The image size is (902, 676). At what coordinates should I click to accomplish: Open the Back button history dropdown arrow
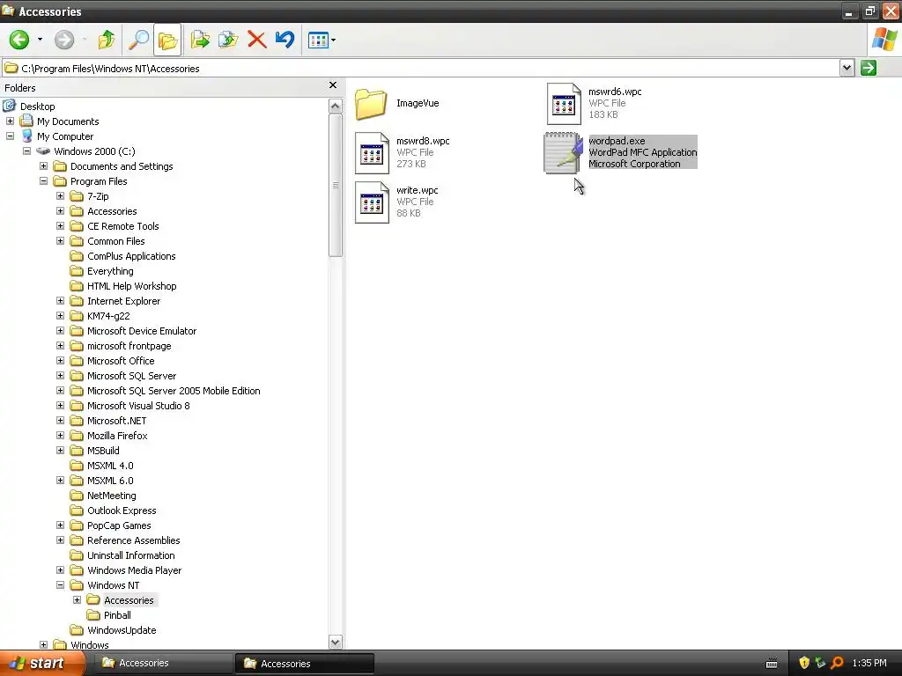[x=40, y=40]
